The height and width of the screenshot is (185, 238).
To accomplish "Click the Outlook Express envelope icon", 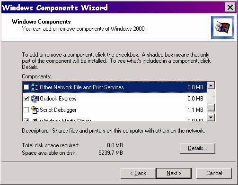I will (x=35, y=99).
